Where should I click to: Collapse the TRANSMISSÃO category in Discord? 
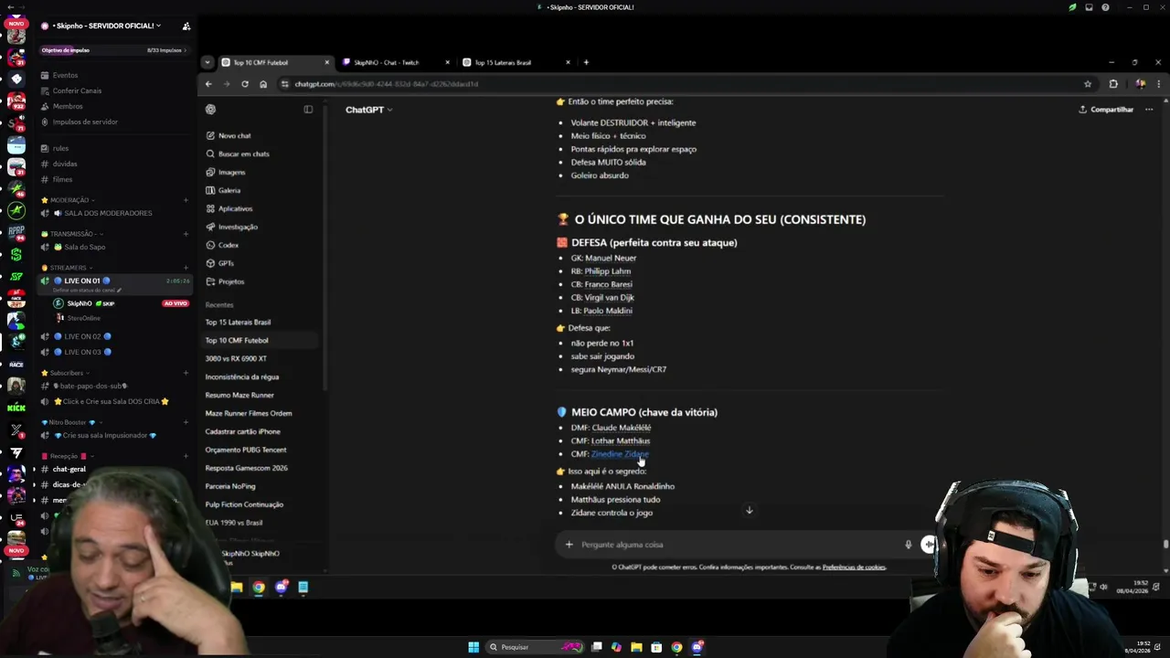(71, 234)
